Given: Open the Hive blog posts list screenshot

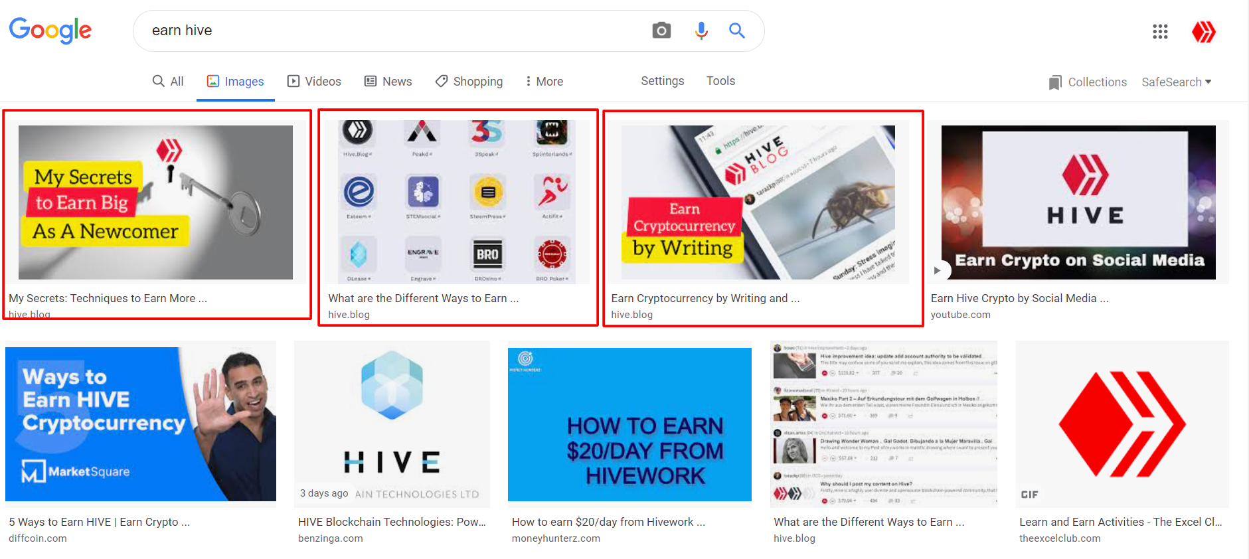Looking at the screenshot, I should 884,424.
